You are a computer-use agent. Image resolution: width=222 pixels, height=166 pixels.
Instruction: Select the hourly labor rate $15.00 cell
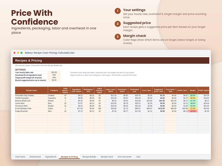click(x=54, y=72)
